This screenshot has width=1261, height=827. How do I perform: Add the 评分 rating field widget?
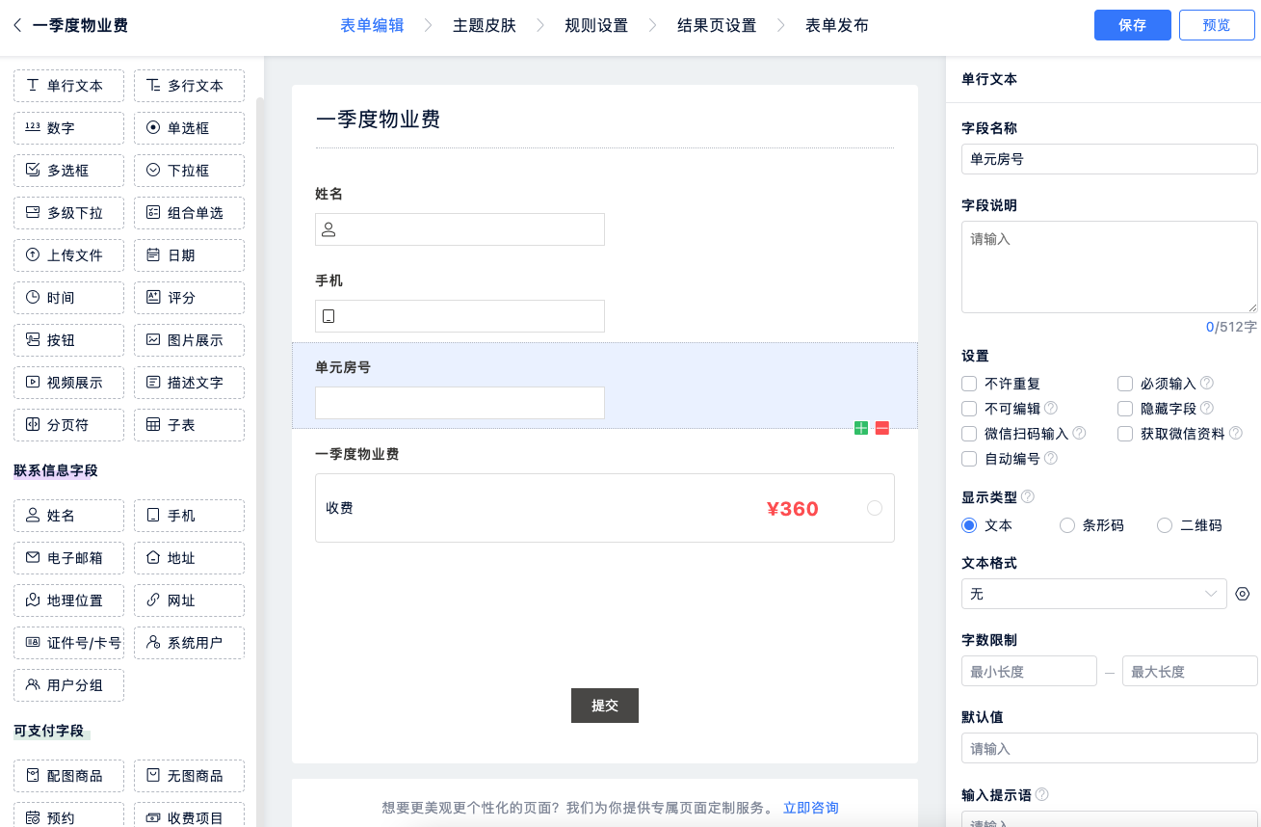(189, 298)
